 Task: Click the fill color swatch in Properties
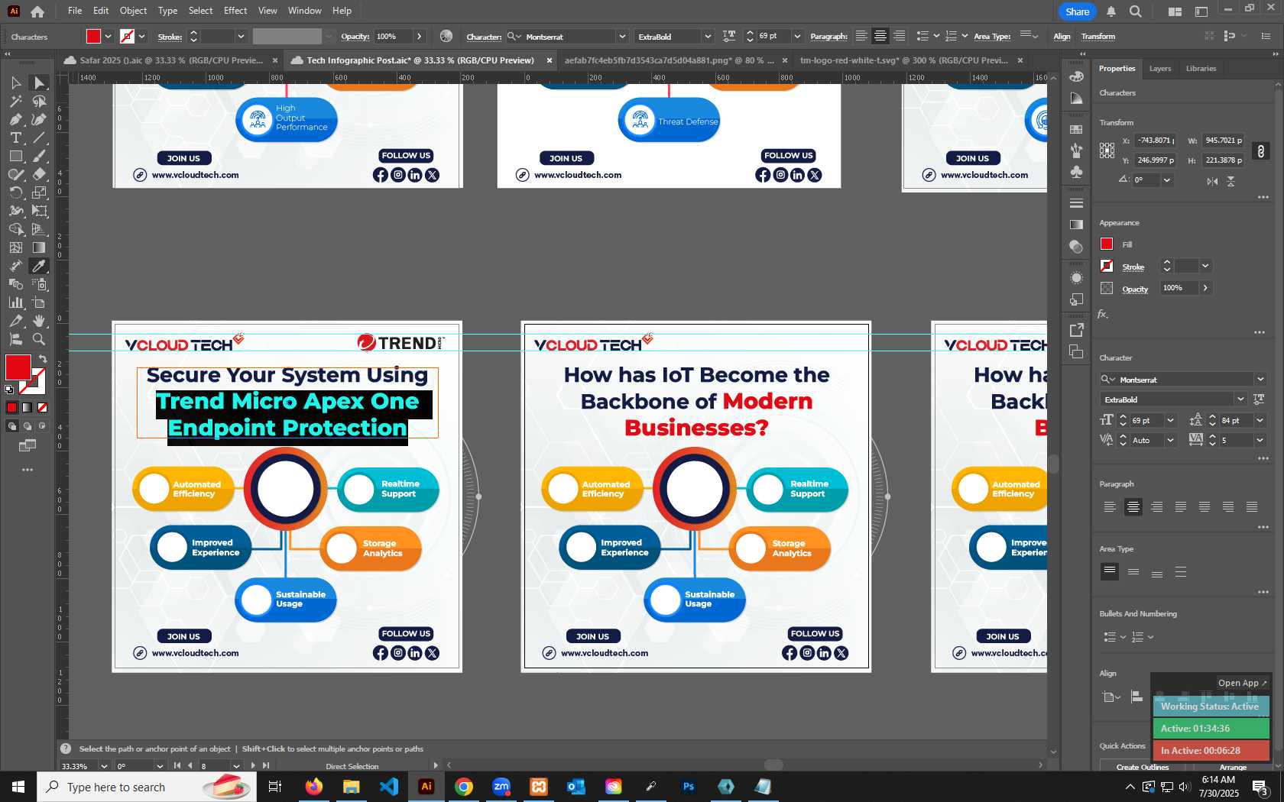1107,244
